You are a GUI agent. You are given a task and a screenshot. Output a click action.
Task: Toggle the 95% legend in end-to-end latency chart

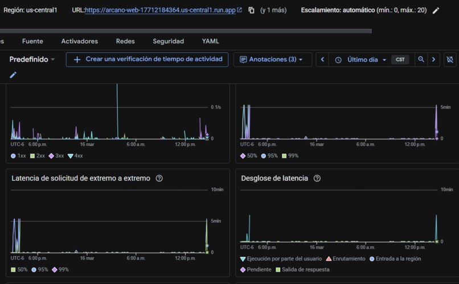point(40,270)
